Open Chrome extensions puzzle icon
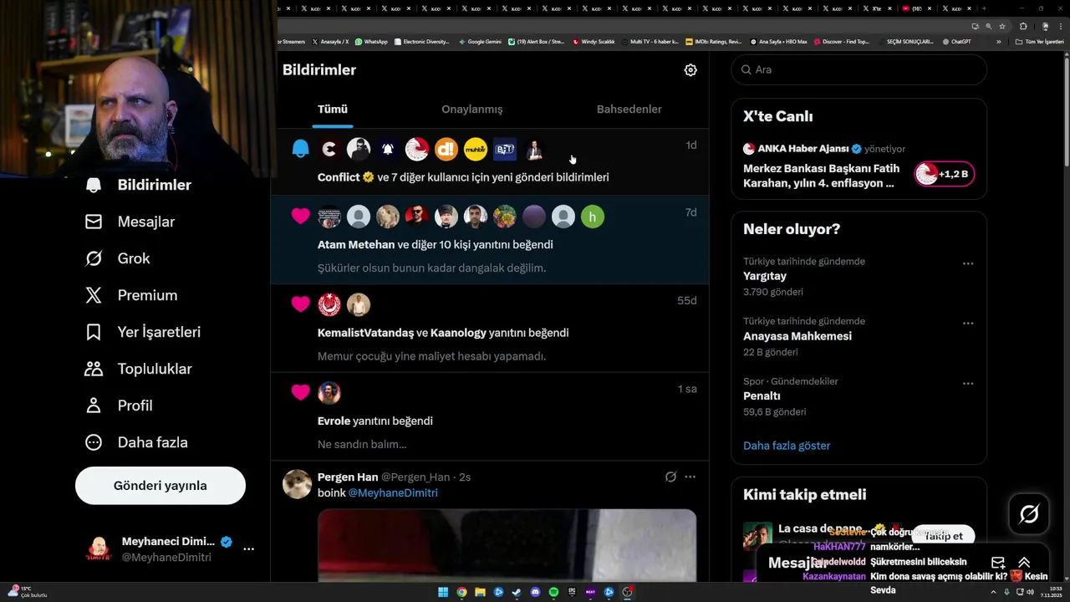 point(1023,26)
